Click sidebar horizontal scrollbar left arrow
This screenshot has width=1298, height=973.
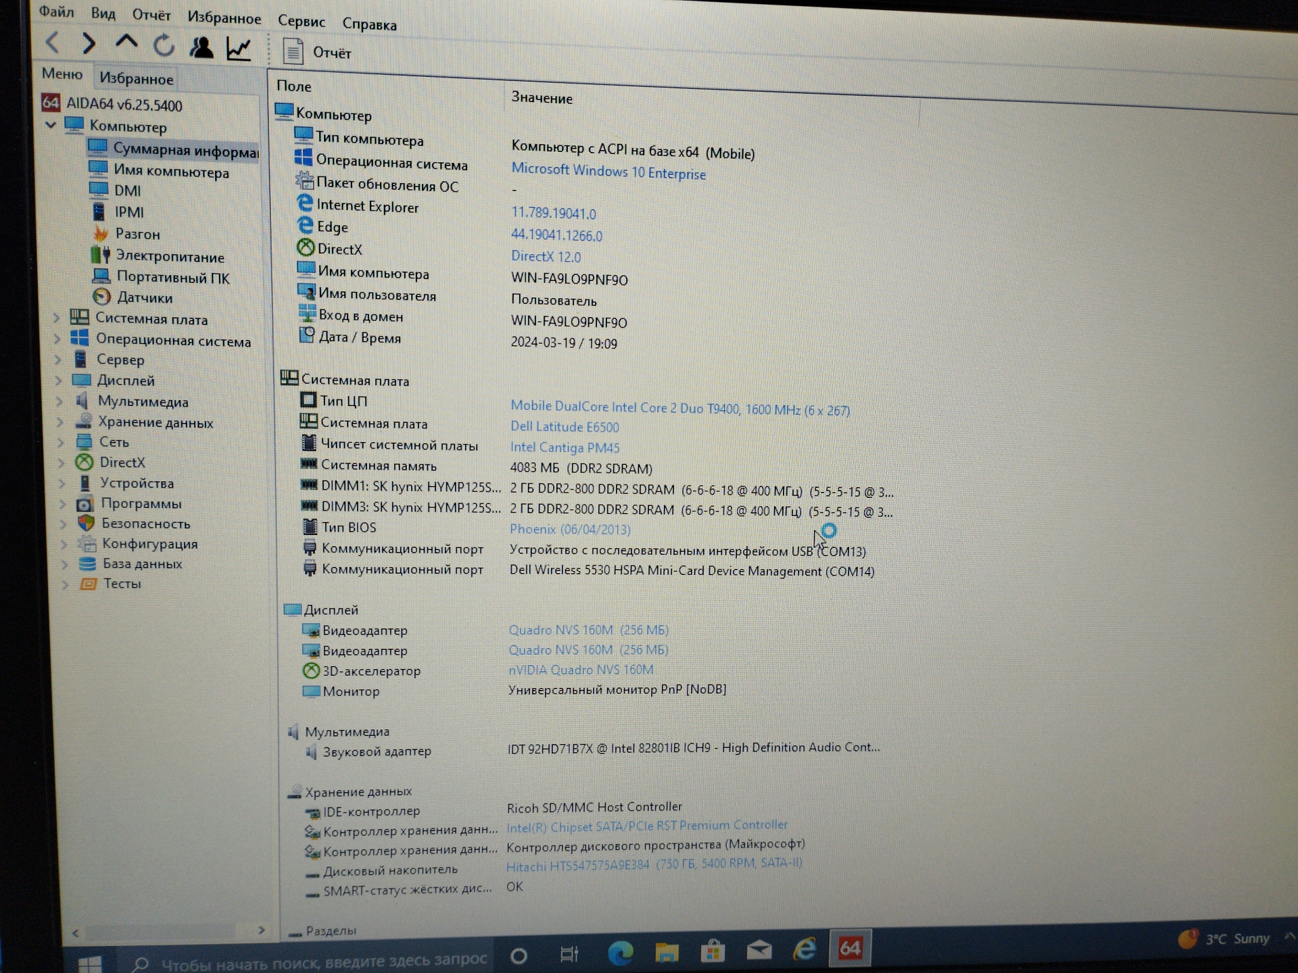(x=75, y=933)
